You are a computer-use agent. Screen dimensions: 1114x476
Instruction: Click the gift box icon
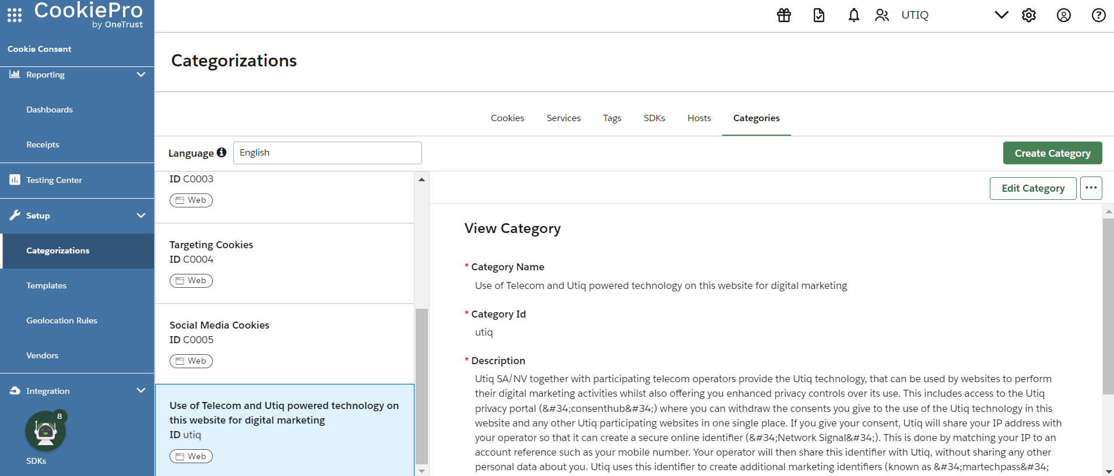(784, 15)
